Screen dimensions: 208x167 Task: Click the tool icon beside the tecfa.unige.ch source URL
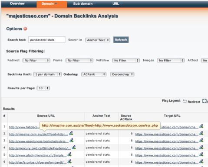pos(69,161)
